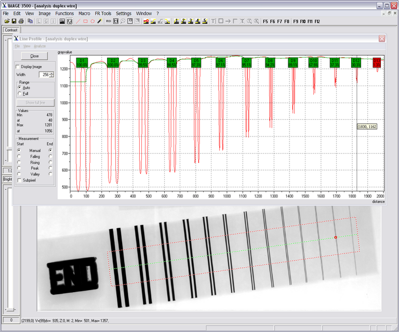399x332 pixels.
Task: Activate preset number 3 icon
Action: (191, 21)
